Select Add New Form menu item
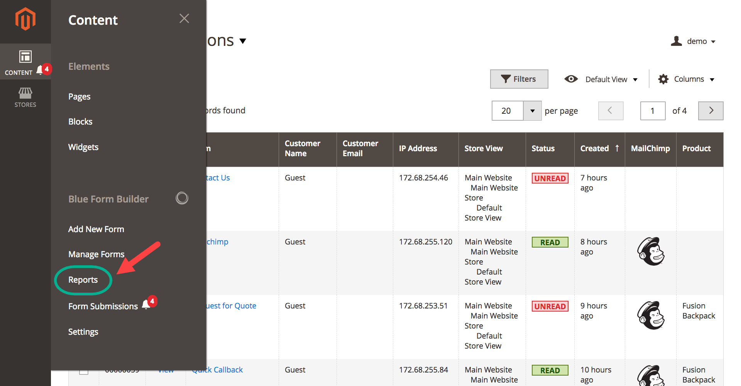 pyautogui.click(x=96, y=229)
